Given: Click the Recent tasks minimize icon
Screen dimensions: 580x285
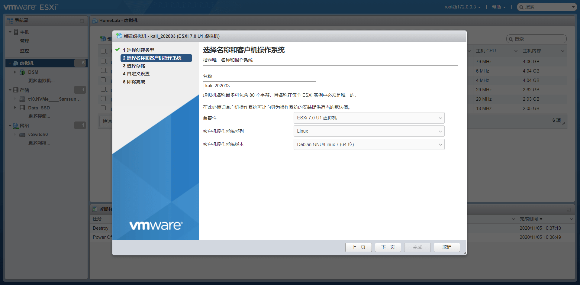Looking at the screenshot, I should 569,209.
